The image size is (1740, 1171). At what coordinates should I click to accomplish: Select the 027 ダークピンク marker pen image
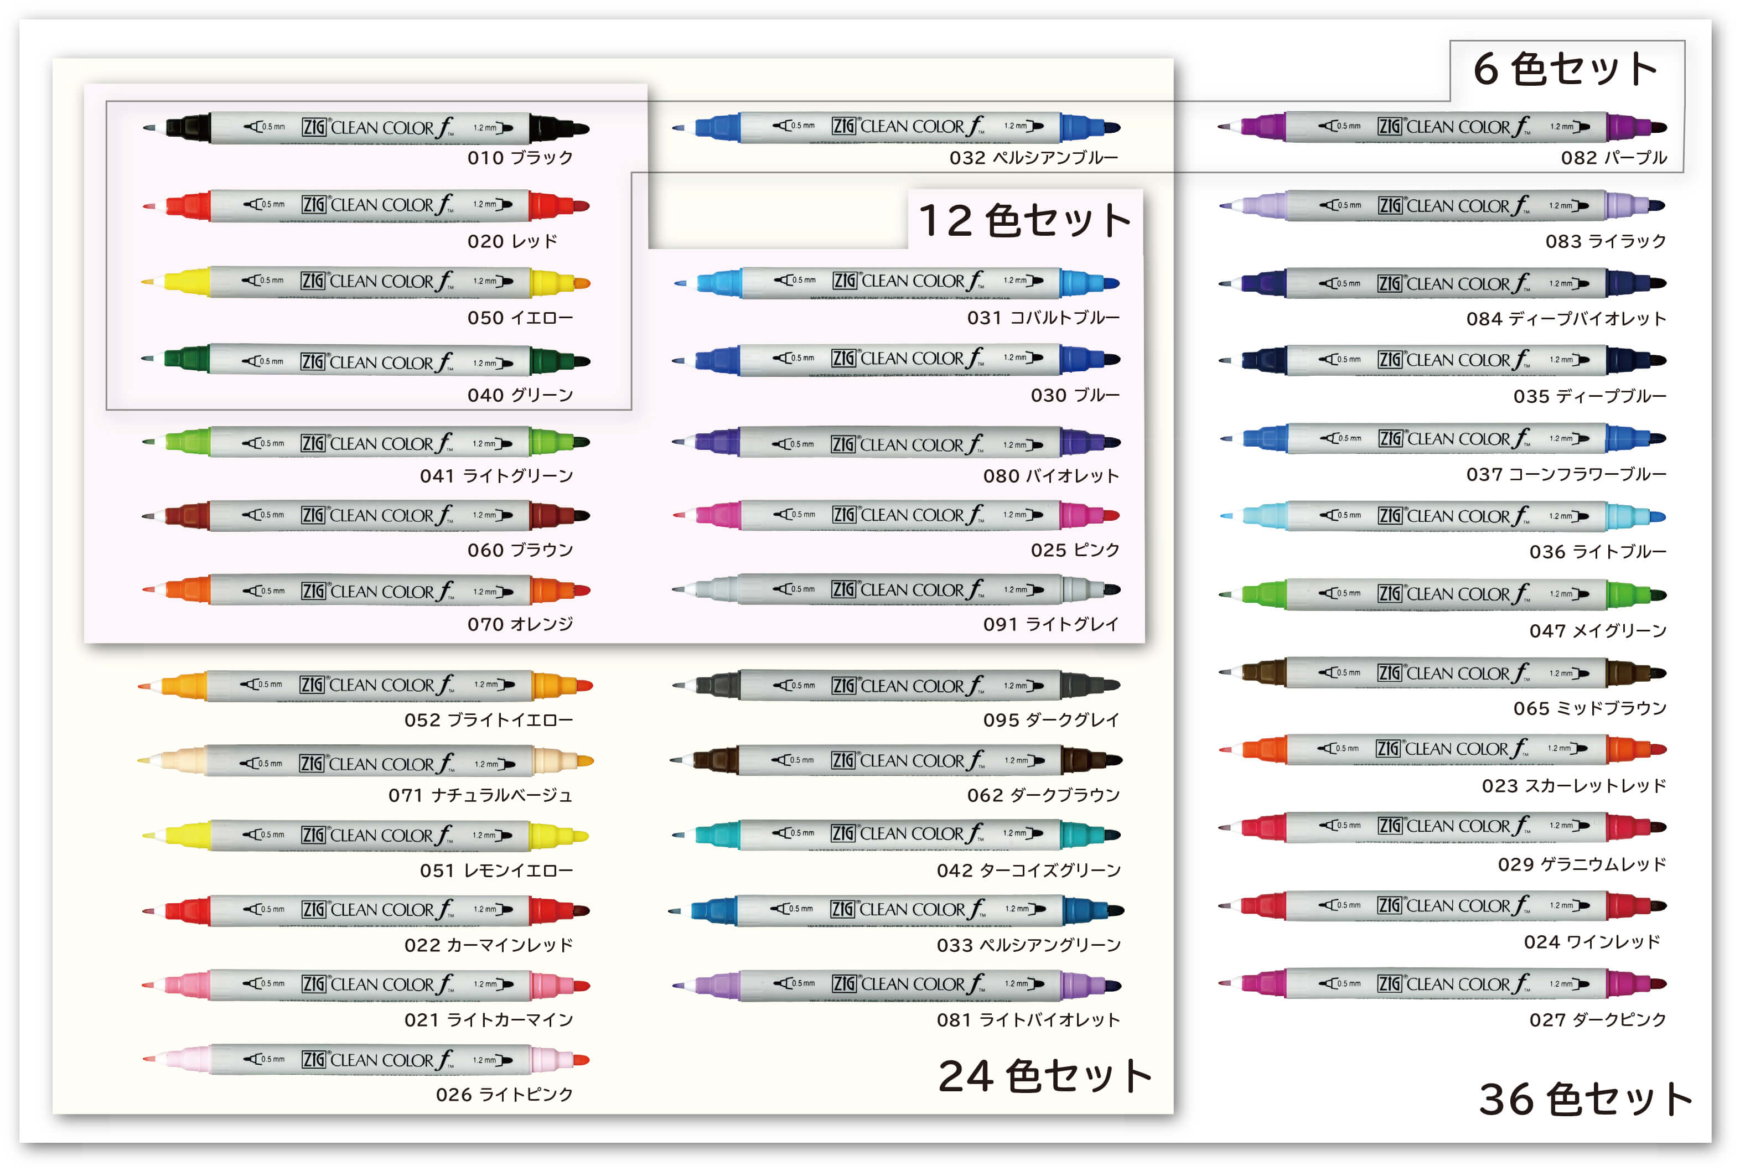(x=1442, y=983)
